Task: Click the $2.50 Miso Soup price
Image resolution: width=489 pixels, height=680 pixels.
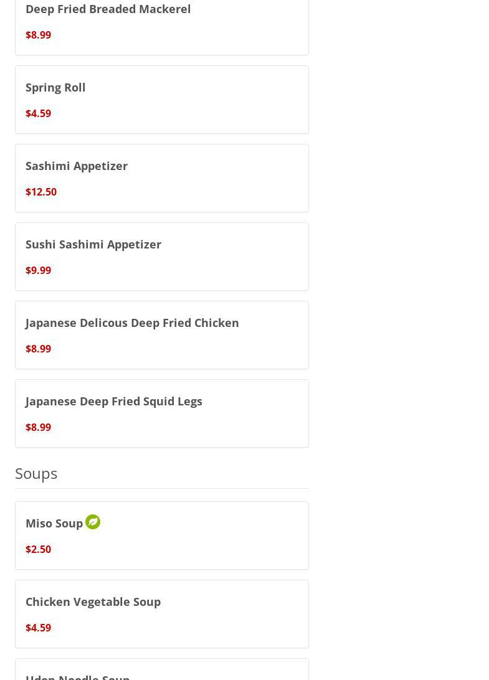Action: (39, 549)
